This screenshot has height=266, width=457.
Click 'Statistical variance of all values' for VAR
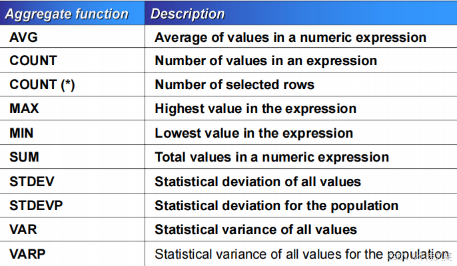click(256, 229)
